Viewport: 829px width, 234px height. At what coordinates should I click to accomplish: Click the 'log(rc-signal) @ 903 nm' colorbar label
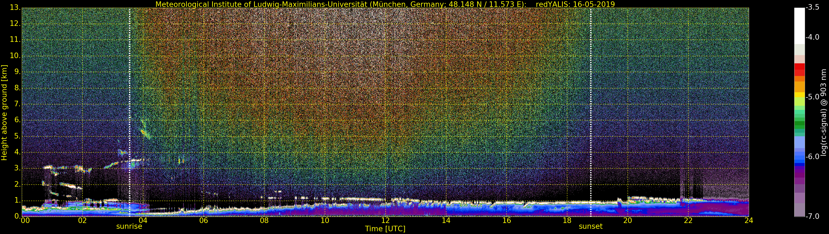tap(823, 112)
